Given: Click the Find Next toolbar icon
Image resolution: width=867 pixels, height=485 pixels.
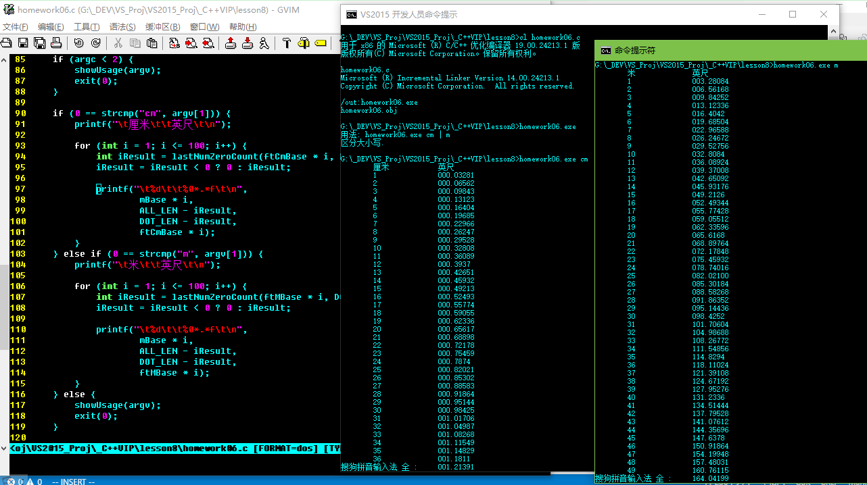Looking at the screenshot, I should 191,43.
